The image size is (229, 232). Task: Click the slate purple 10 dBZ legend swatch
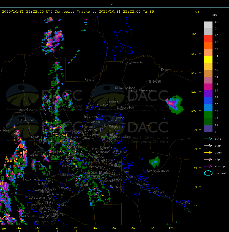click(208, 128)
